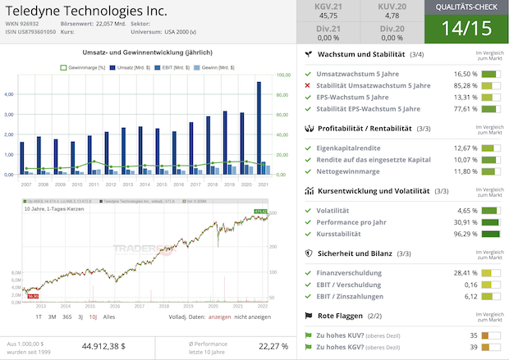Click anzeigen for Volladj. Daten
The height and width of the screenshot is (360, 509).
pyautogui.click(x=220, y=317)
